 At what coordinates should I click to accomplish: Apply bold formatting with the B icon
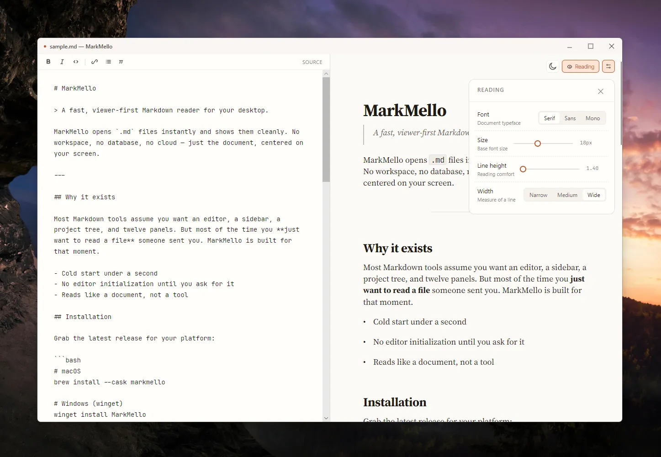pyautogui.click(x=48, y=62)
